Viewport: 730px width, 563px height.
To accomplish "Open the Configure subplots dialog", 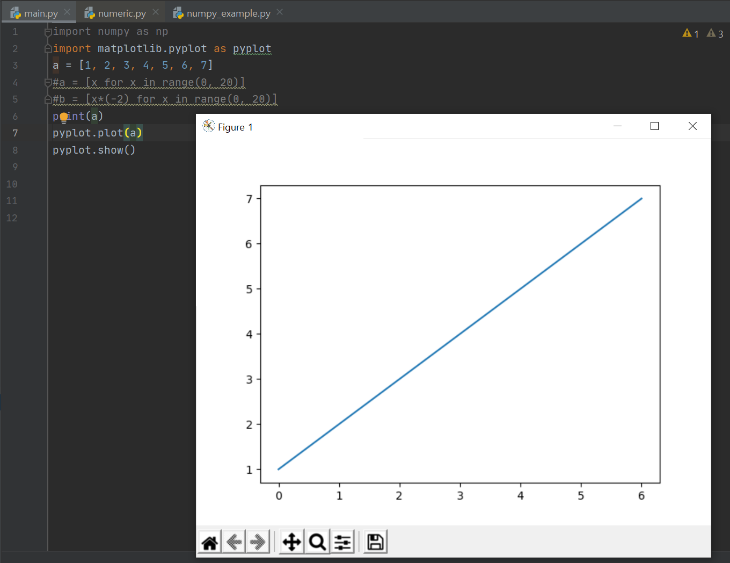I will (x=342, y=543).
